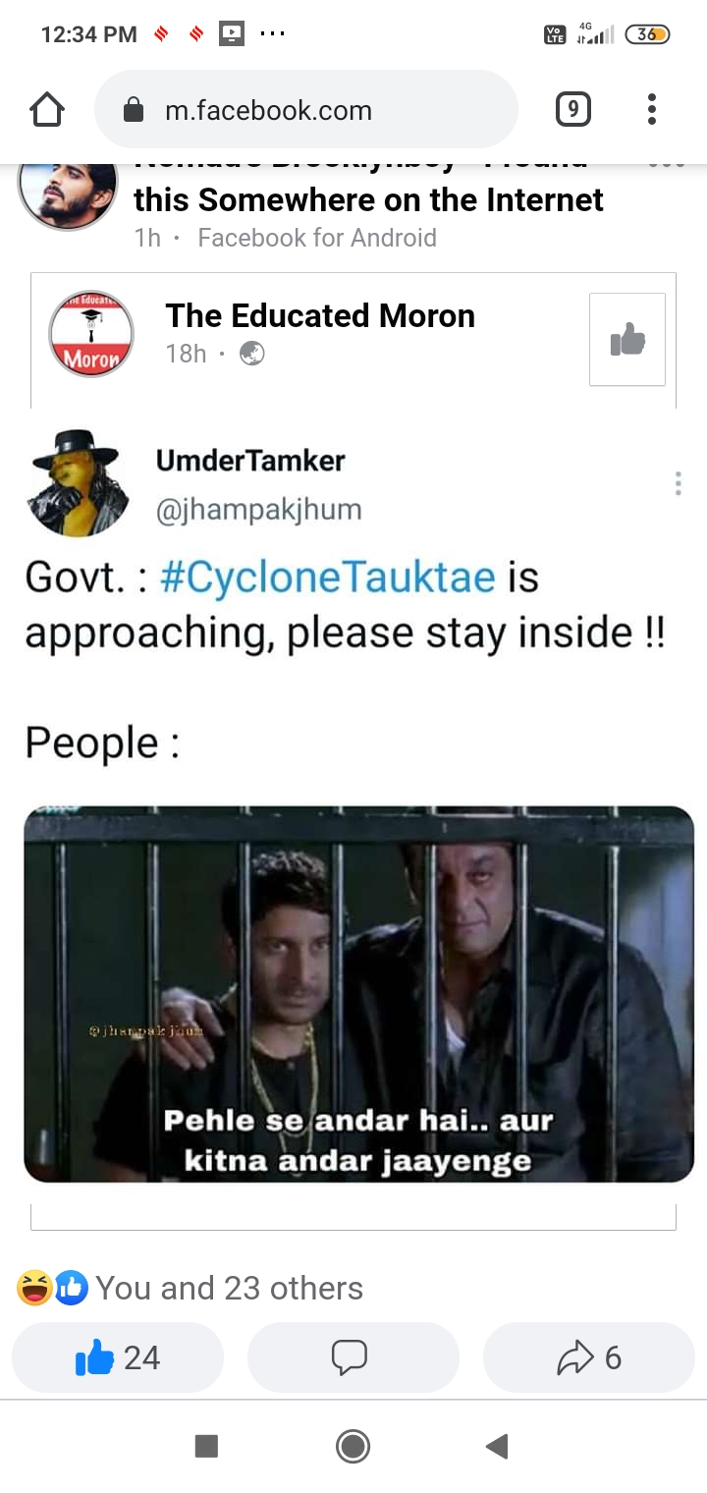
Task: Open the Sanjay Dutt jail meme image
Action: tap(358, 994)
